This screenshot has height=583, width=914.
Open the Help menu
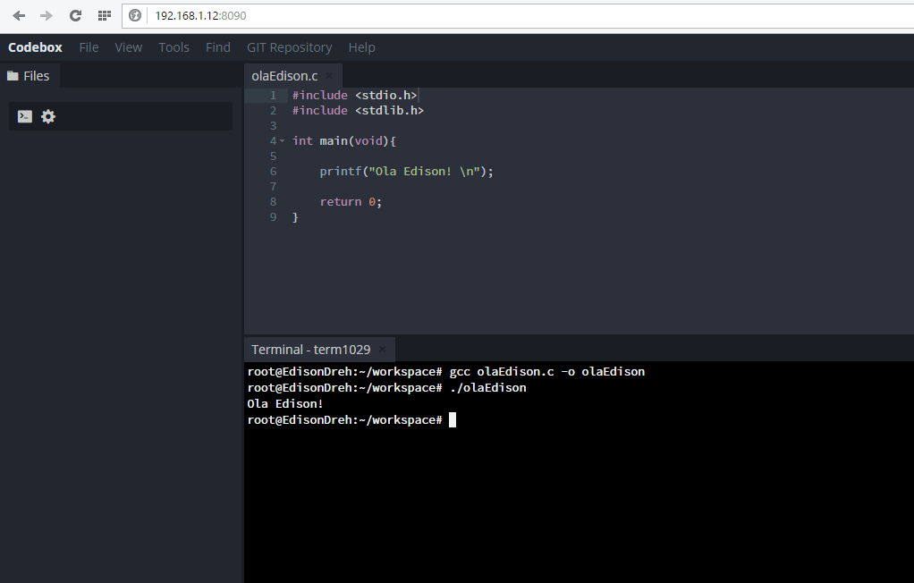click(x=361, y=47)
